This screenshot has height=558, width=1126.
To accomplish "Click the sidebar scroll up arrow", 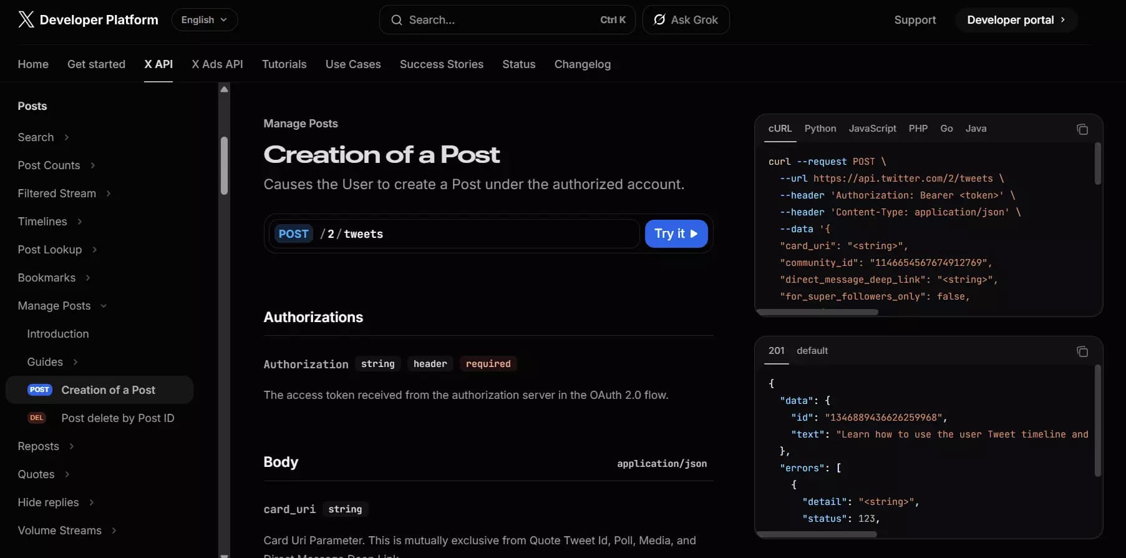I will [225, 89].
